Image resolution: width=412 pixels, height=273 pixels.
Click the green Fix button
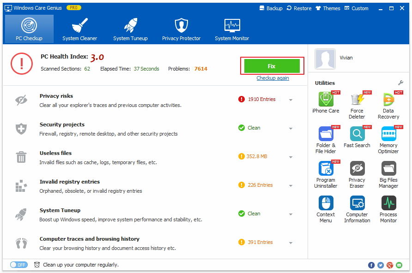272,66
